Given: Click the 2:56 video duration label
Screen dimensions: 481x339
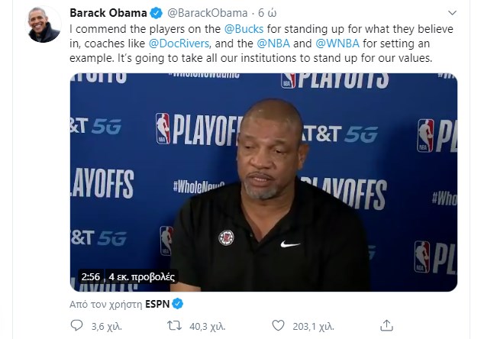Looking at the screenshot, I should [x=91, y=276].
